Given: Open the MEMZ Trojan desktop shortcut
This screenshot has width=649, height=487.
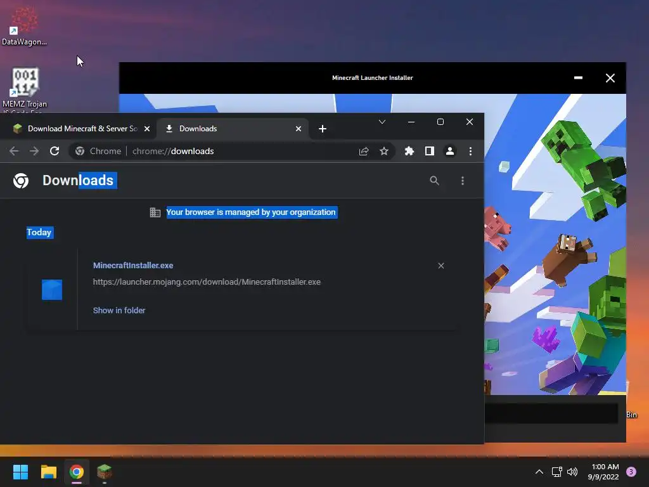Looking at the screenshot, I should (25, 89).
